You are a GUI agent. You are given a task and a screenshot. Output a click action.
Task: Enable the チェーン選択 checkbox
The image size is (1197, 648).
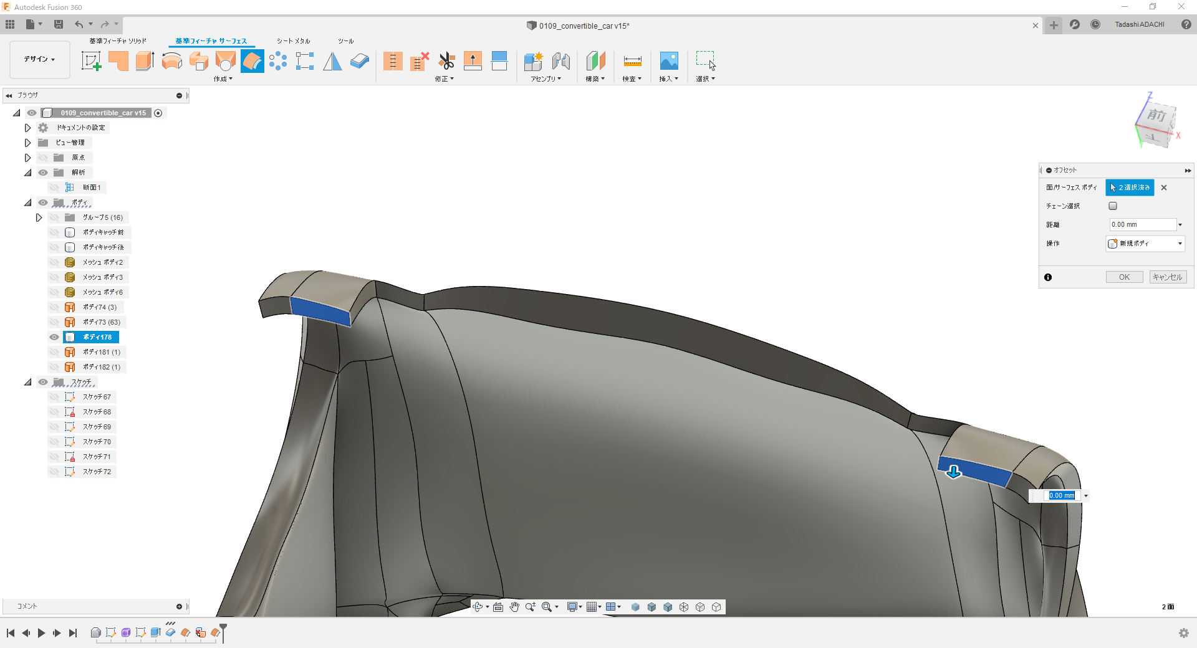(1113, 206)
